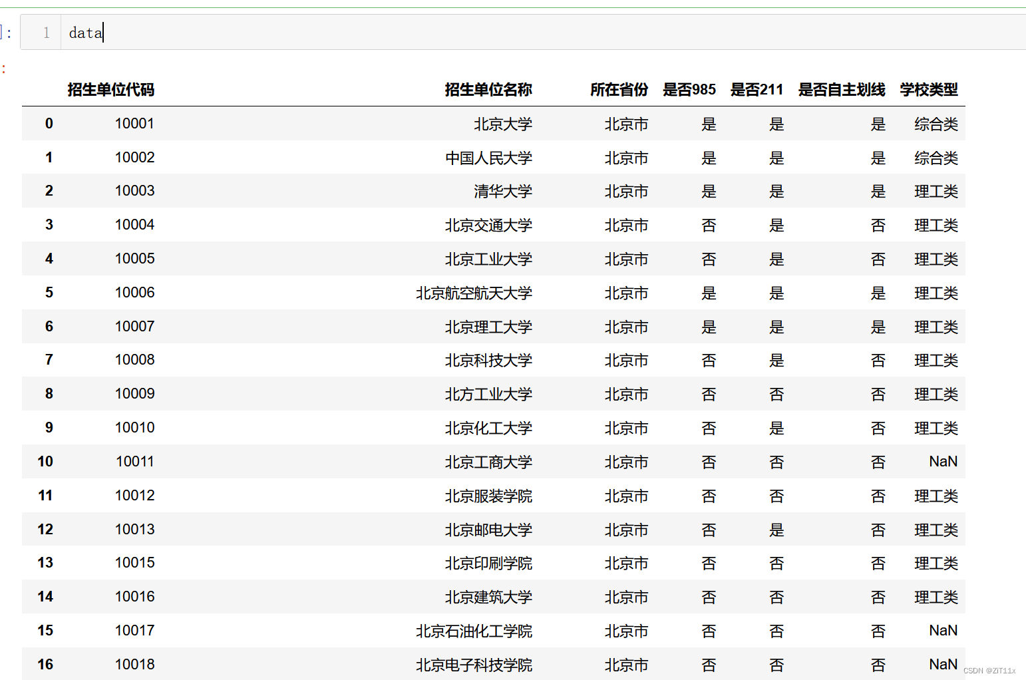Screen dimensions: 1026x680
Task: Click the NaN value in 北京石油化工学院 row
Action: click(x=943, y=631)
